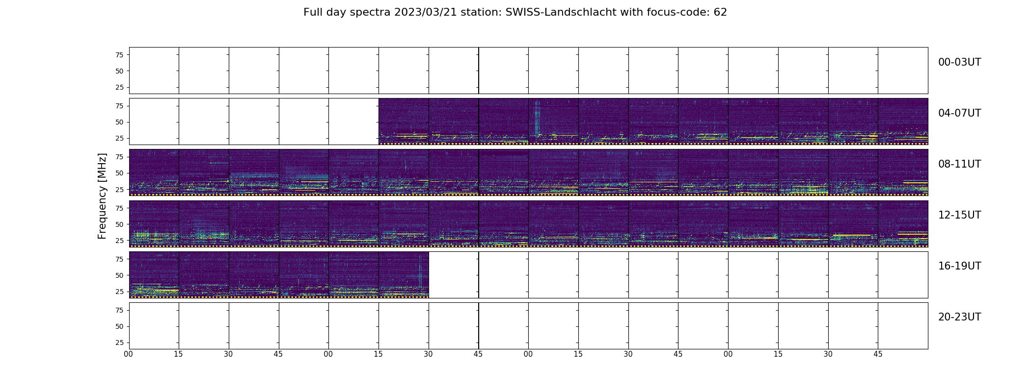This screenshot has width=1031, height=392.
Task: Click the Frequency [MHz] axis label
Action: point(102,196)
